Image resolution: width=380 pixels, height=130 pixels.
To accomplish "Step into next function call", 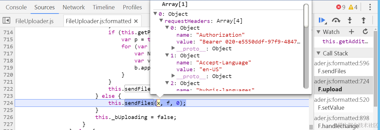I will (x=350, y=20).
